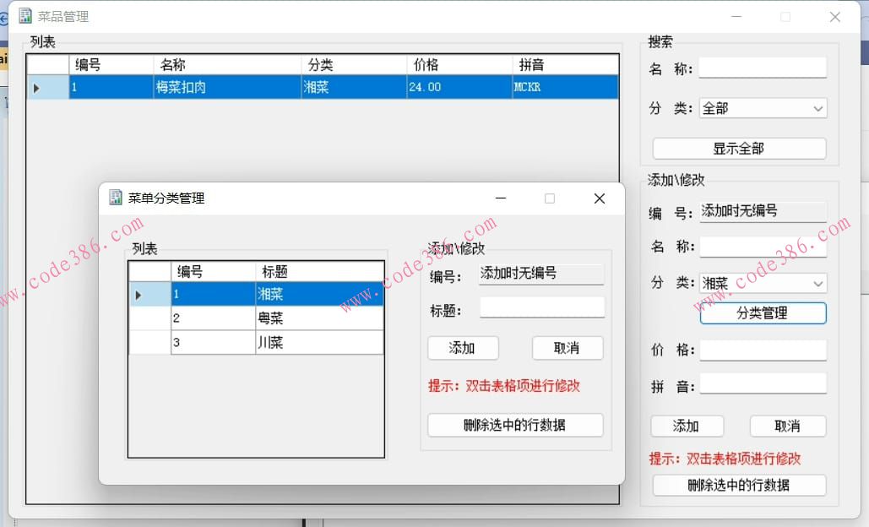
Task: Click 添加 in the category dialog
Action: pyautogui.click(x=463, y=347)
